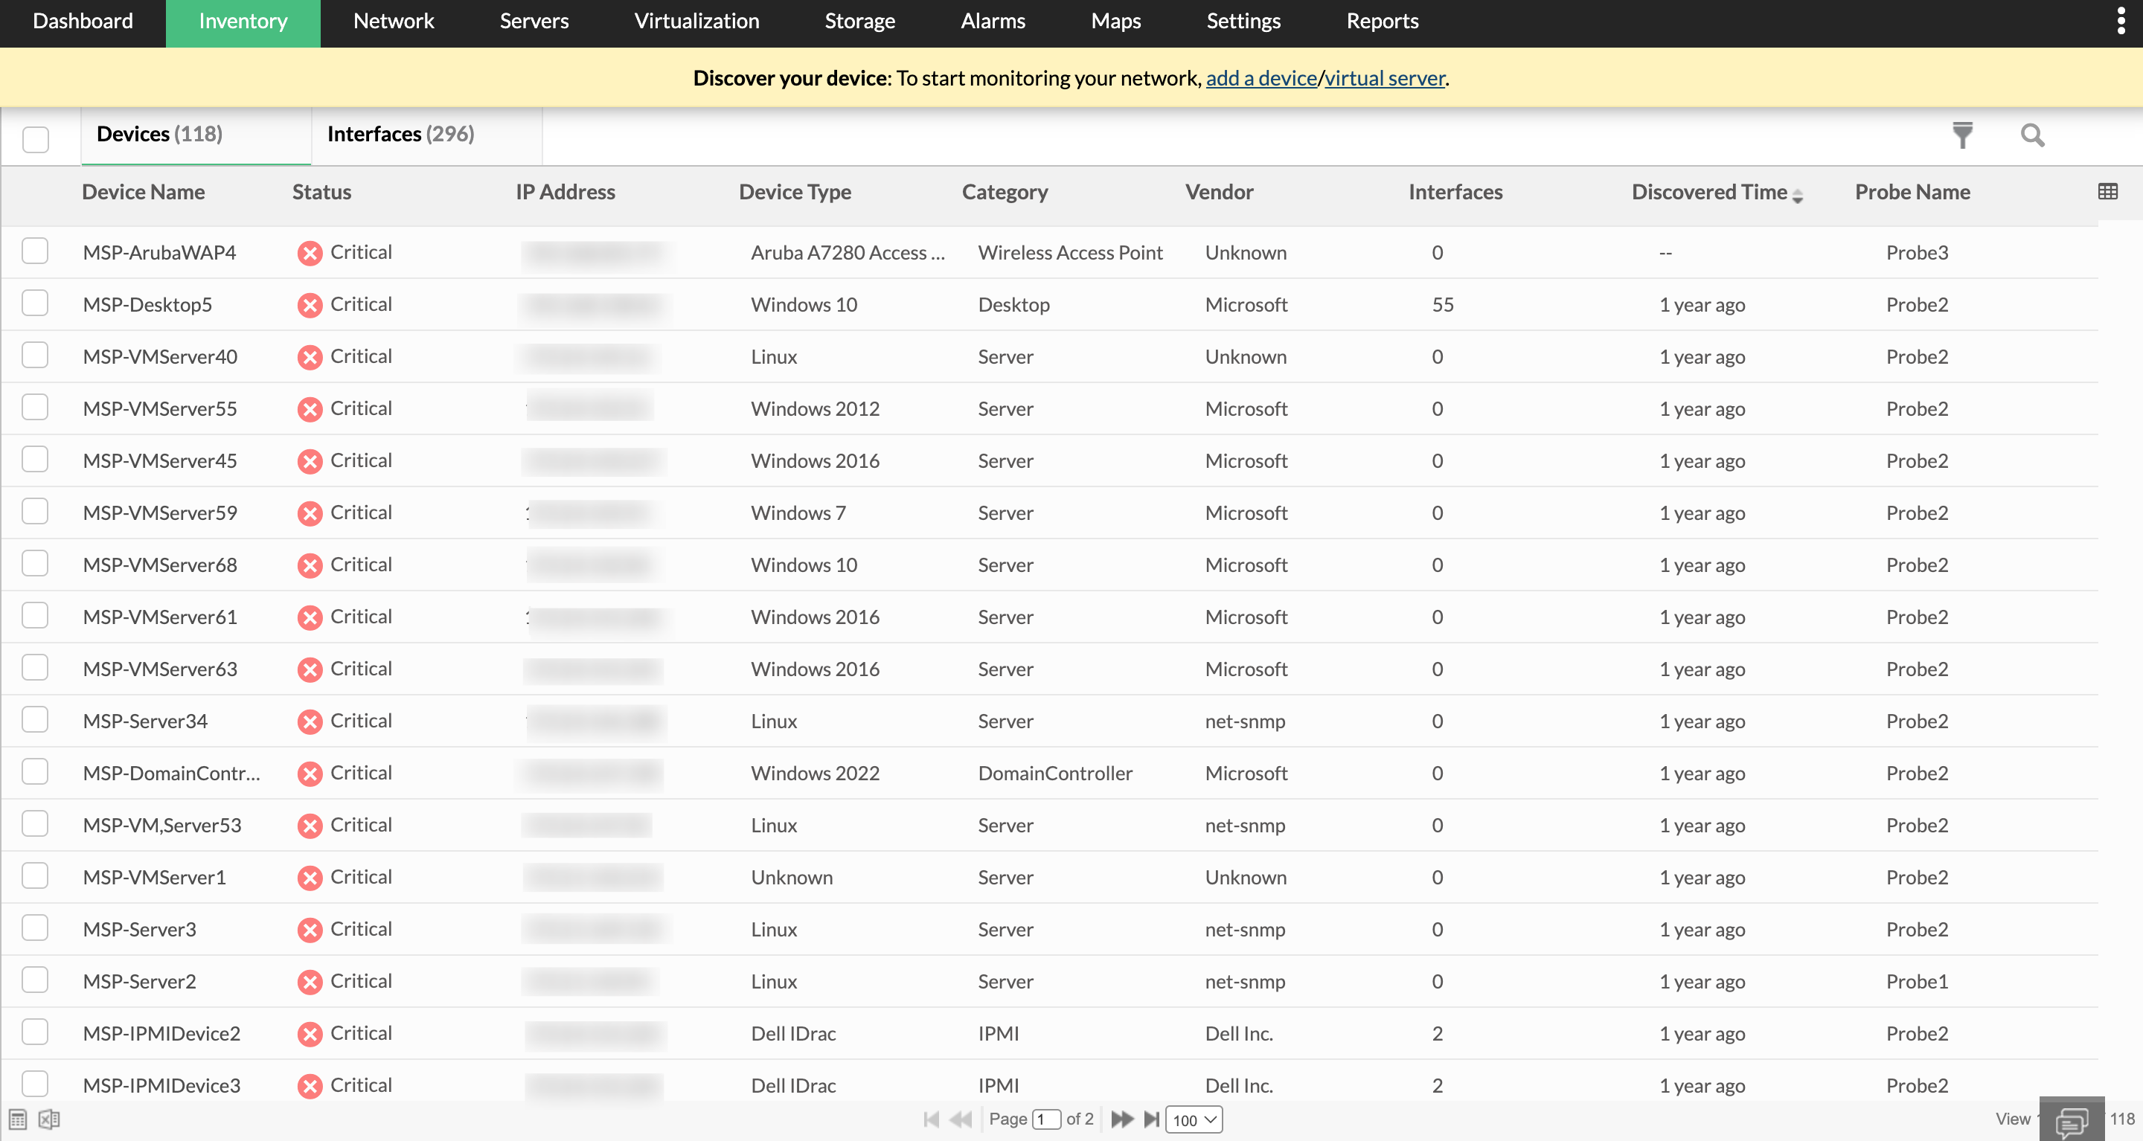Toggle the select-all devices checkbox
2143x1141 pixels.
click(36, 139)
